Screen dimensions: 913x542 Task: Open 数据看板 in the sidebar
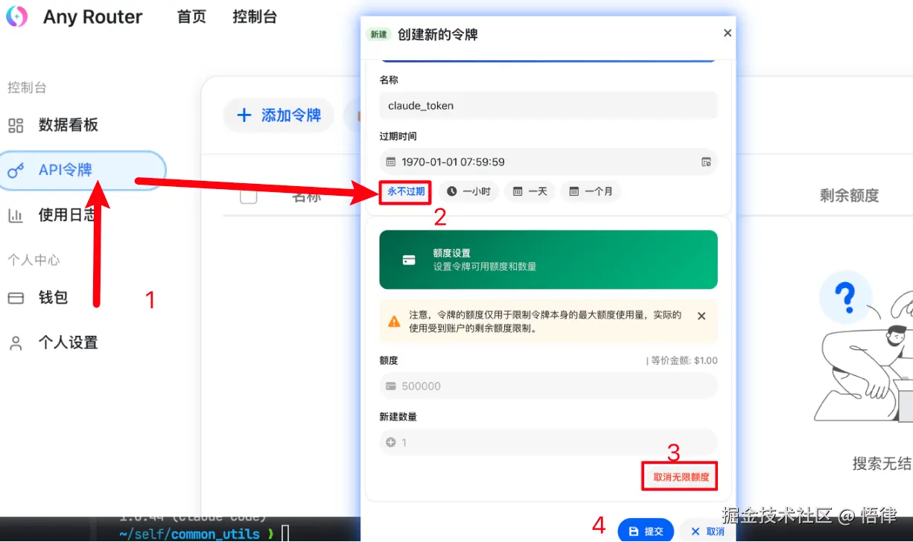click(69, 125)
